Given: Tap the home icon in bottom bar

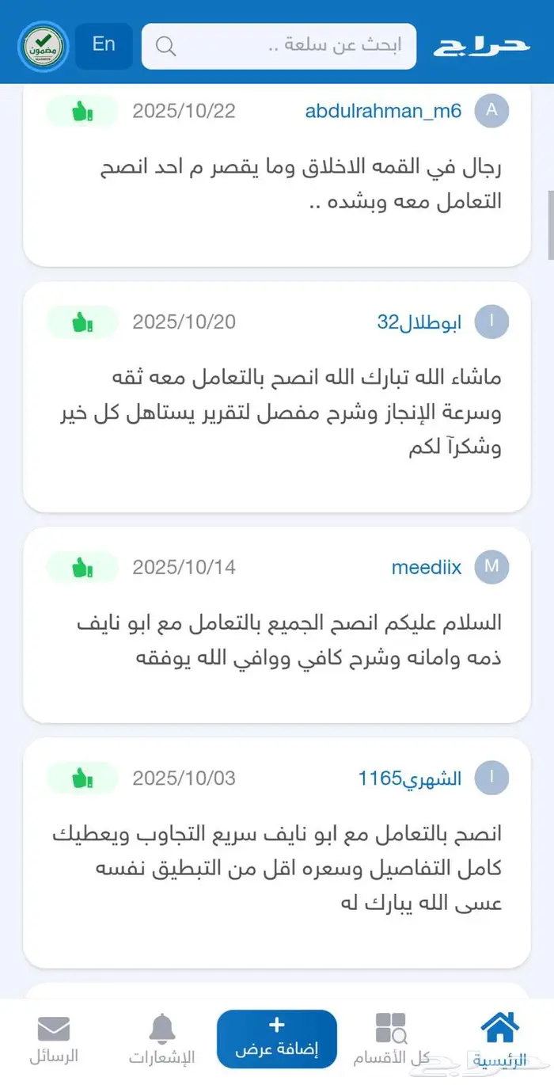Looking at the screenshot, I should [x=499, y=1025].
